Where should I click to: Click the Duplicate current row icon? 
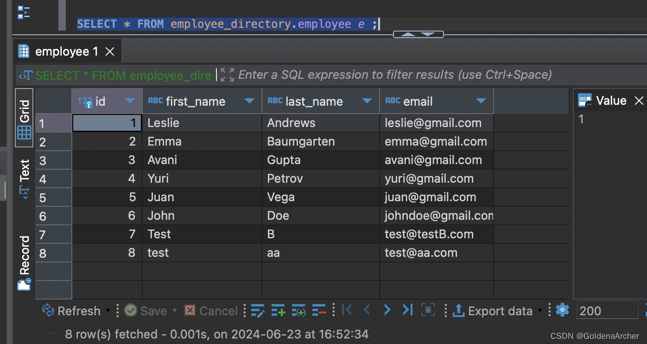298,310
